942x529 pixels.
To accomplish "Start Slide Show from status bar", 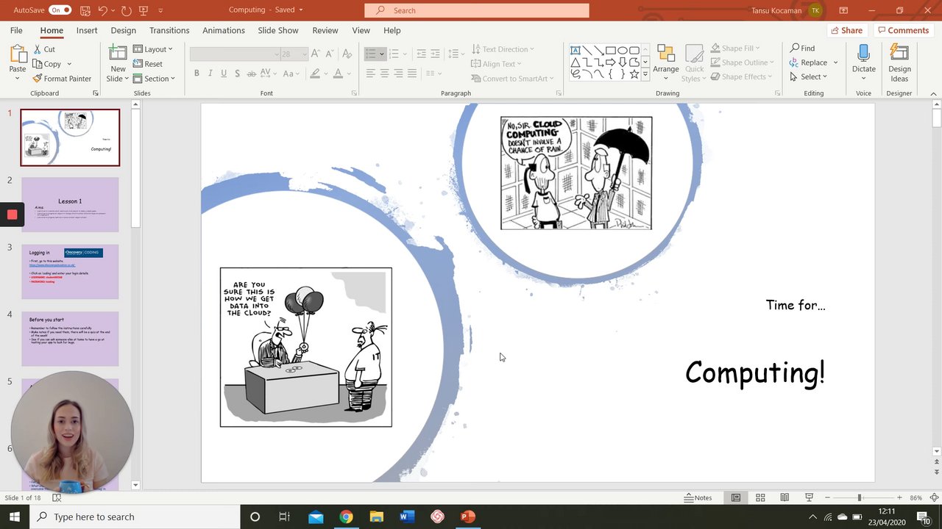I will [x=809, y=497].
